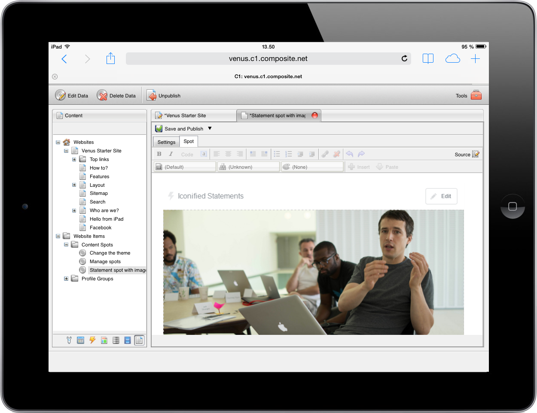Reload the page in Safari
This screenshot has width=537, height=413.
pos(404,58)
